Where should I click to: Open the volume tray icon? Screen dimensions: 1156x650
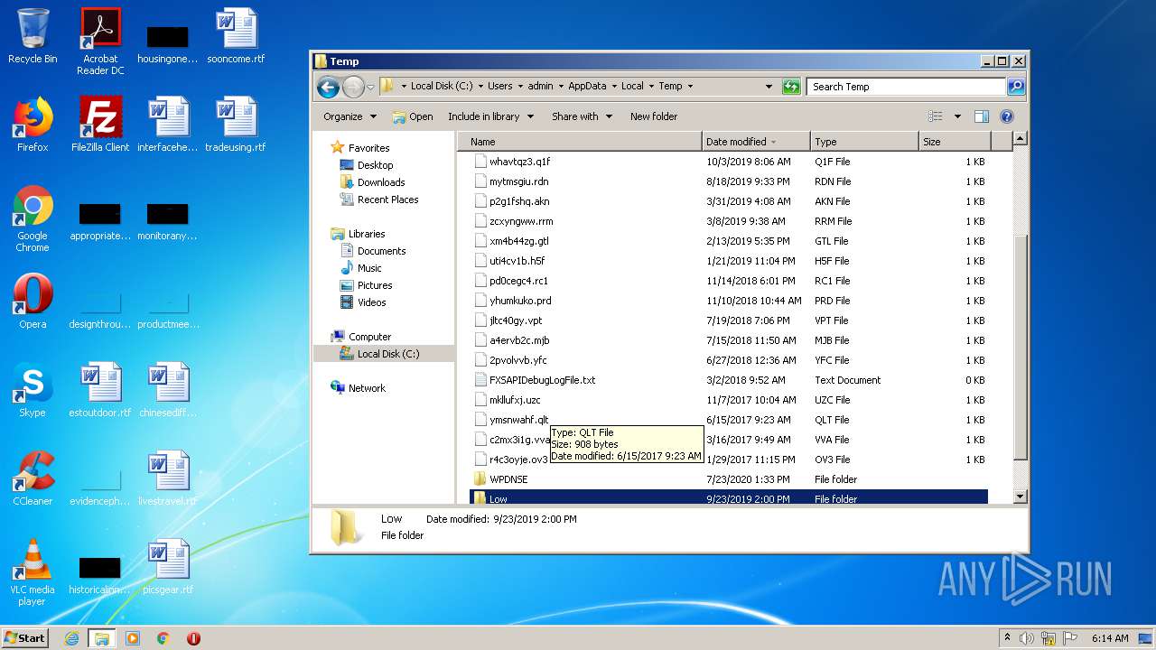tap(1027, 638)
